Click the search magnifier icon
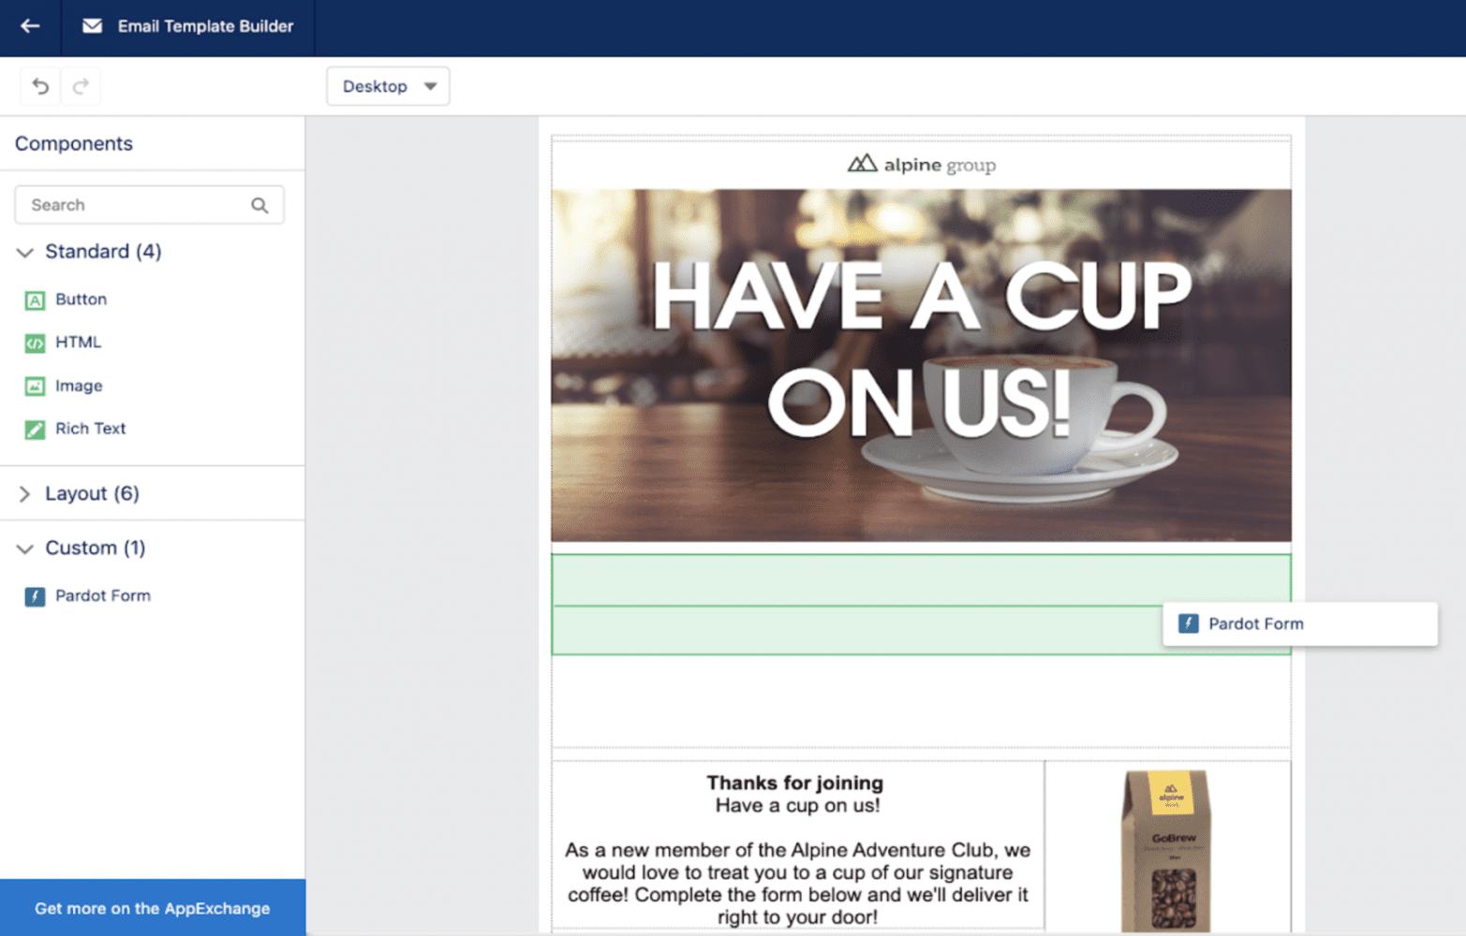This screenshot has width=1466, height=936. coord(259,206)
